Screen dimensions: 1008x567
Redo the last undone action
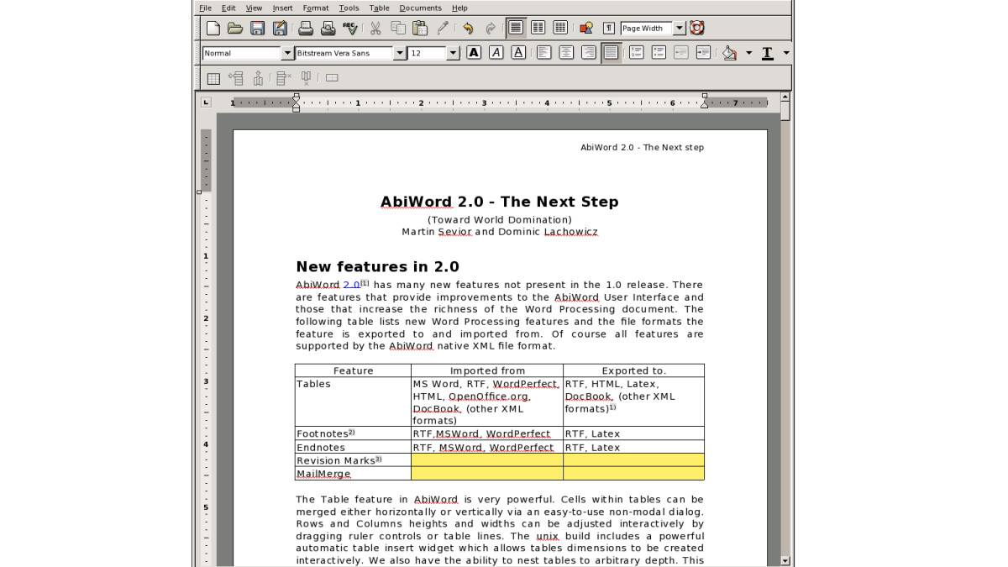(x=491, y=29)
